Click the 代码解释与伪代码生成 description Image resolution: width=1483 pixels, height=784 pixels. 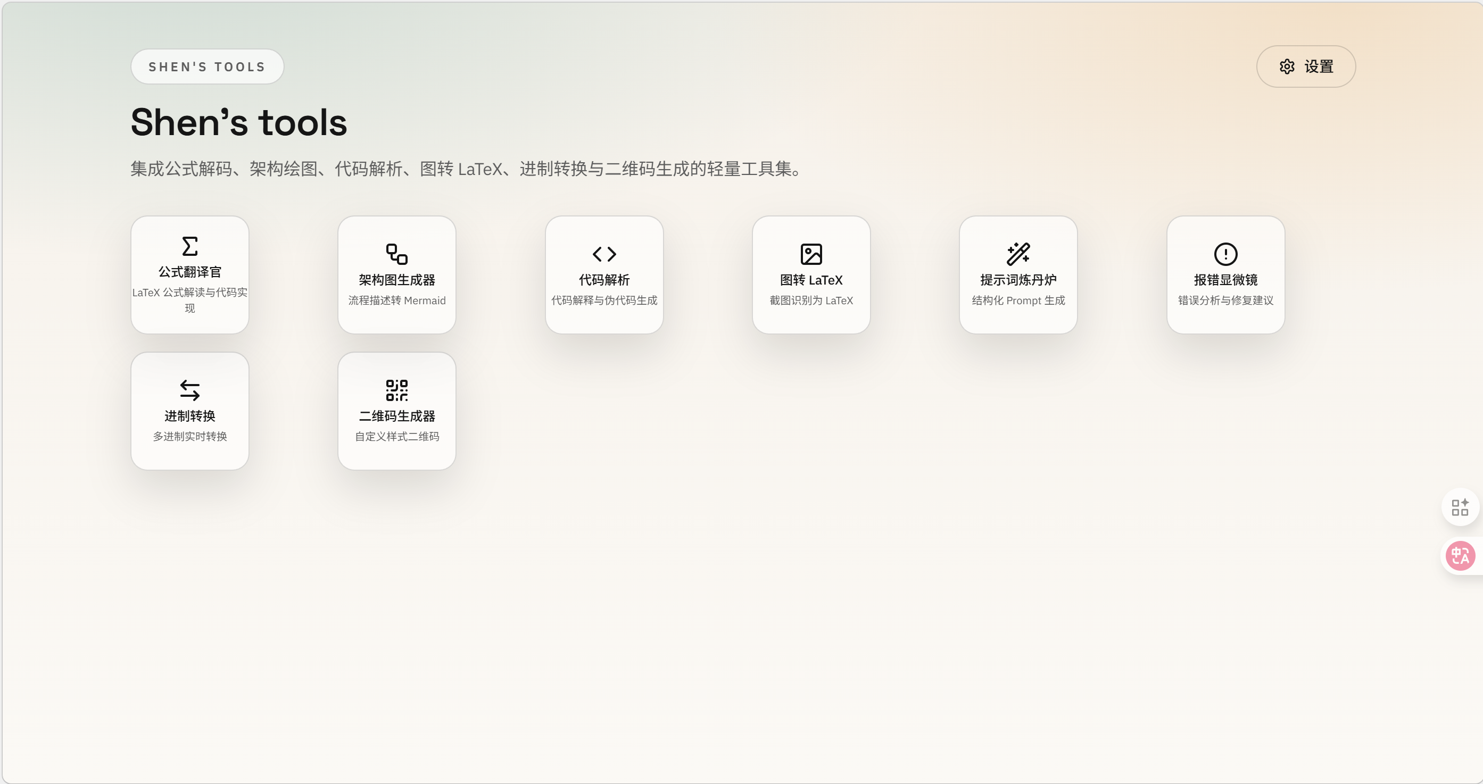pos(604,301)
